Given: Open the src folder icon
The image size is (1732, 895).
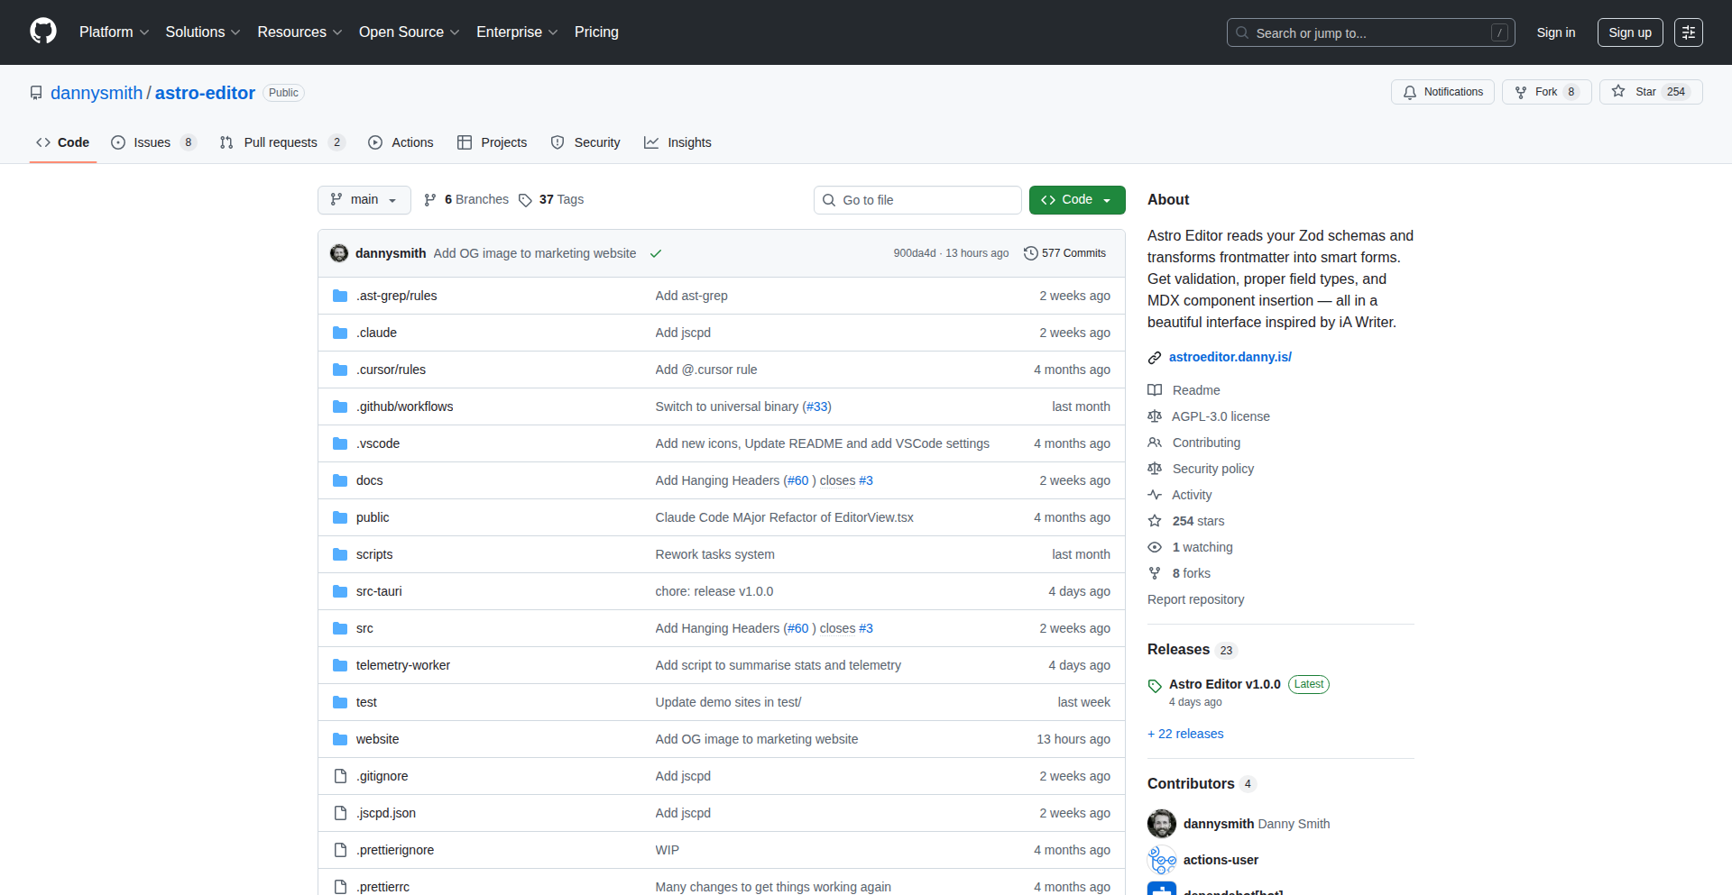Looking at the screenshot, I should (x=340, y=628).
